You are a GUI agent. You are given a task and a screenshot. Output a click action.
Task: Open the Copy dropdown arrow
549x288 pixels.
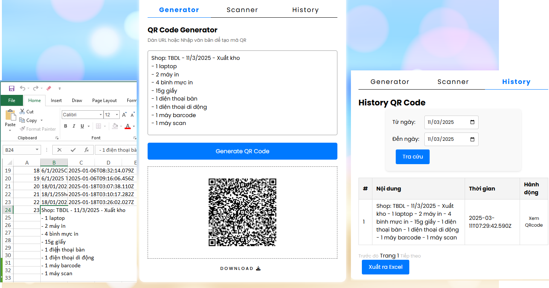click(41, 120)
